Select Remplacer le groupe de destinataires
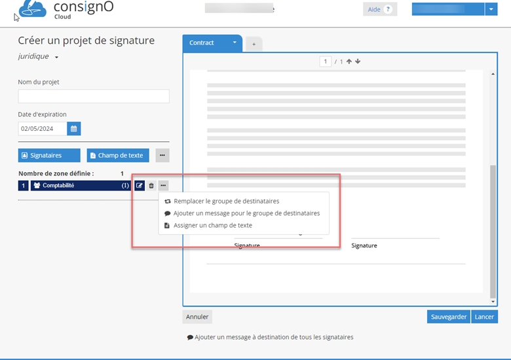The height and width of the screenshot is (360, 511). click(226, 202)
